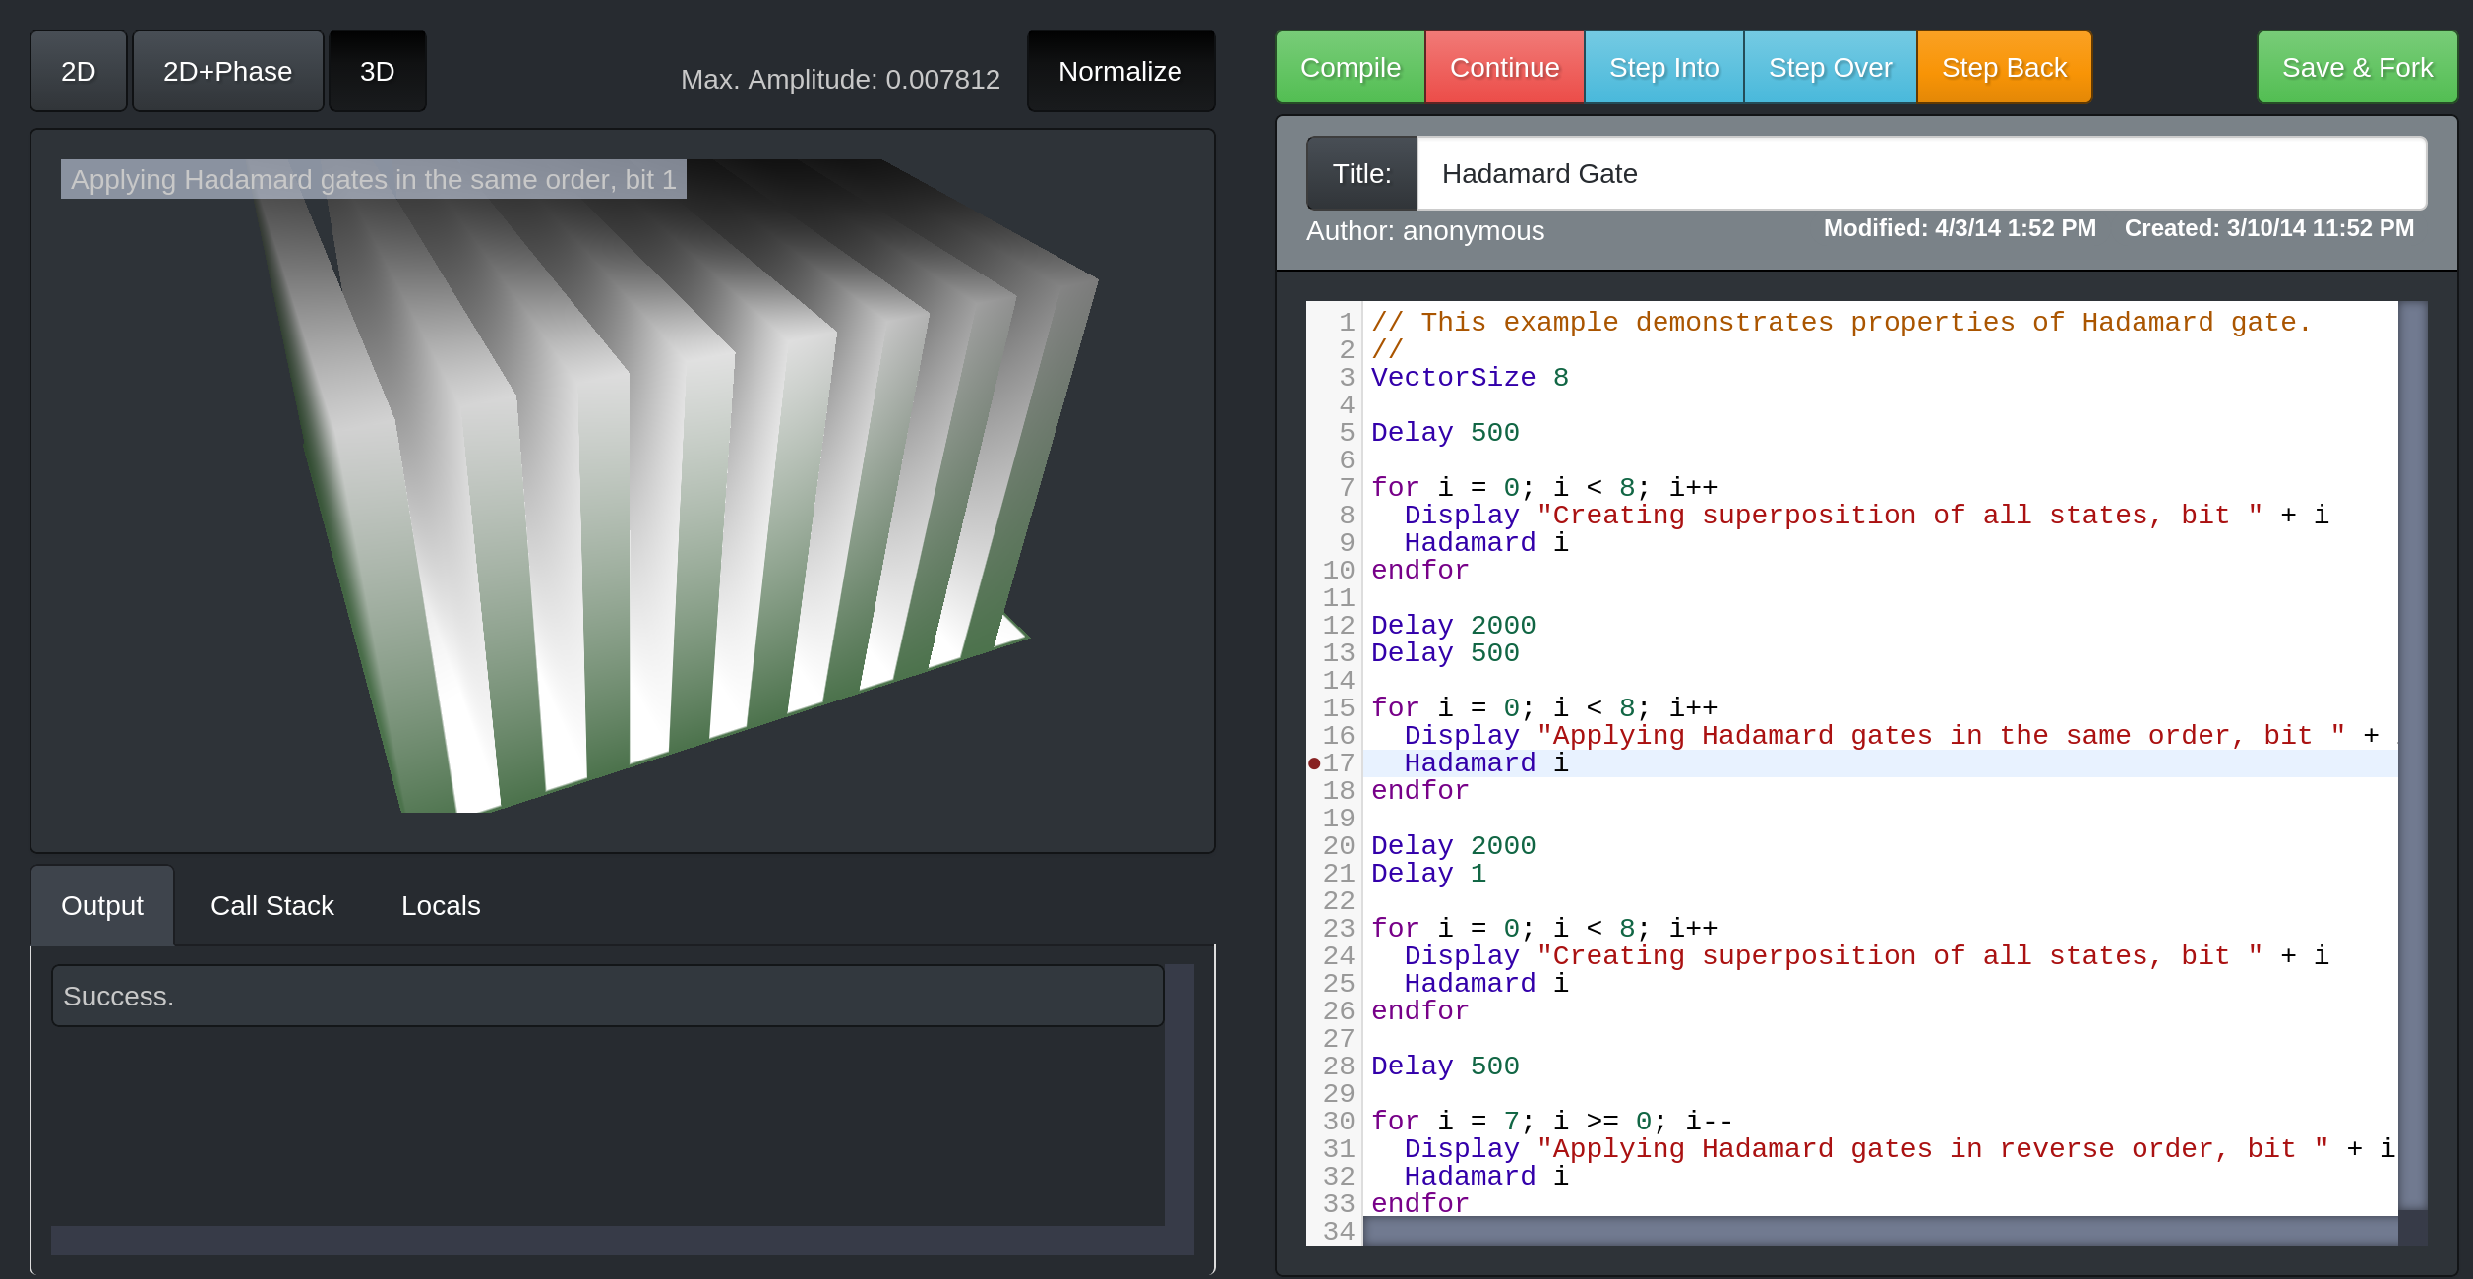
Task: Switch visualization to 2D+Phase view
Action: (x=227, y=71)
